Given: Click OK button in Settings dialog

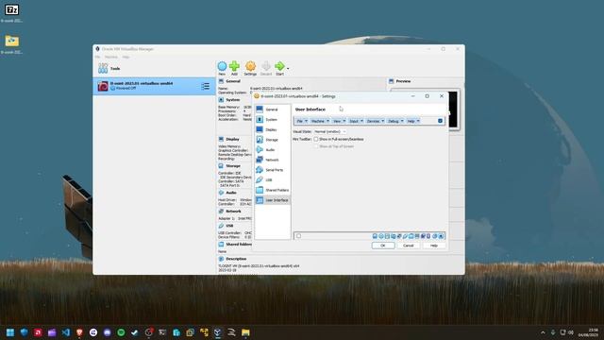Looking at the screenshot, I should (383, 246).
